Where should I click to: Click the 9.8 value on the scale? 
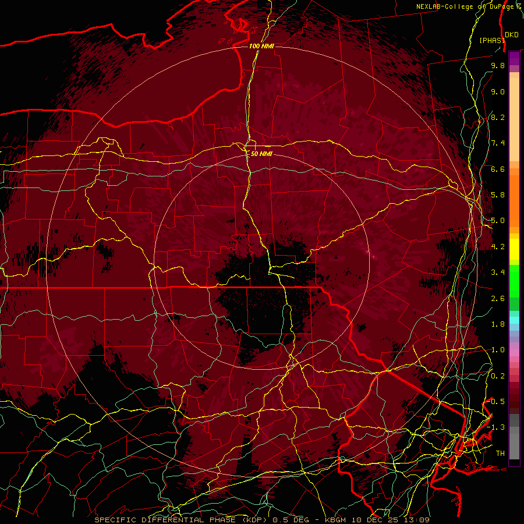(x=498, y=65)
